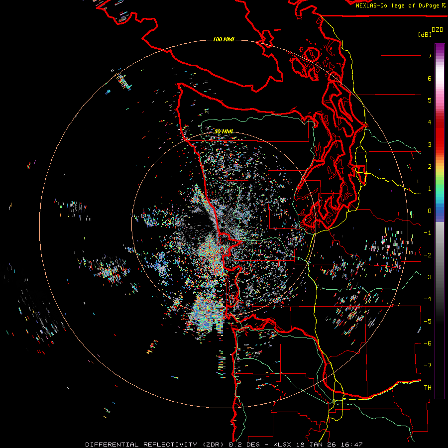Select the -3 value on the color scale
This screenshot has width=448, height=448.
click(x=428, y=277)
